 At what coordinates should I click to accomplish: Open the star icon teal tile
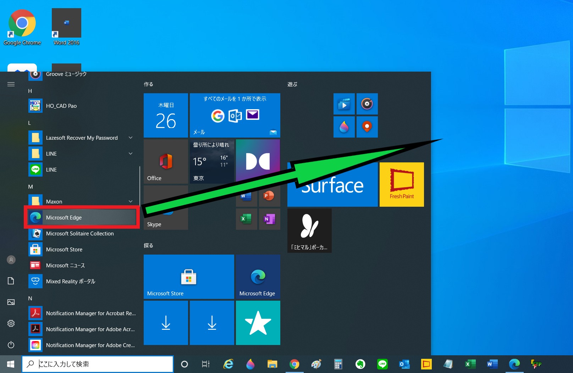coord(258,323)
